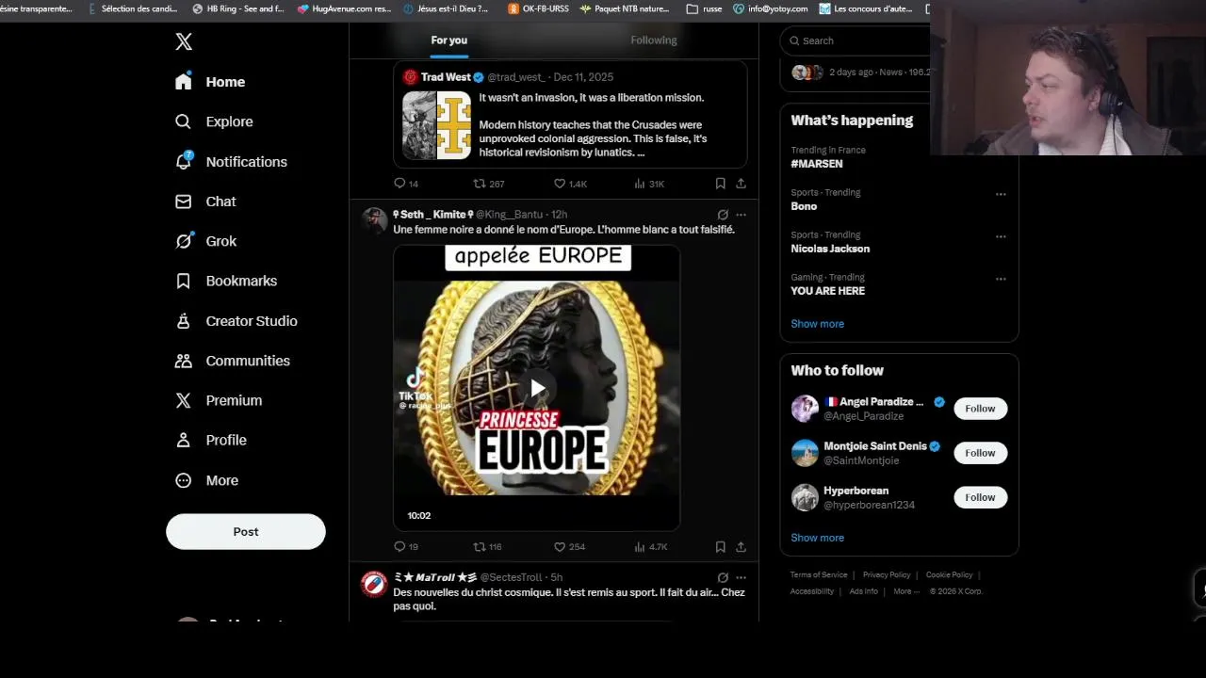Image resolution: width=1206 pixels, height=678 pixels.
Task: Reply to the Trad West post
Action: pos(406,184)
